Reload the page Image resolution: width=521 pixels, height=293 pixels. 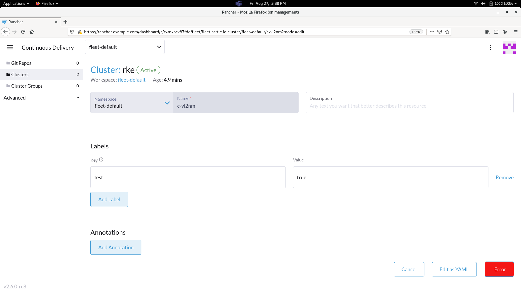[23, 32]
